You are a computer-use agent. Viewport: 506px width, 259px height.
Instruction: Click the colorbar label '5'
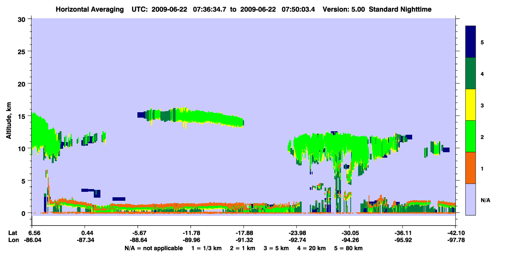[x=482, y=42]
